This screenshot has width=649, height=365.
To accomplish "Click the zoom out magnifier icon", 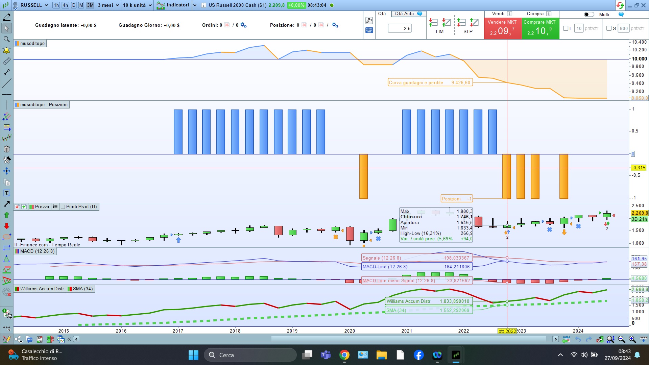I will tap(621, 339).
